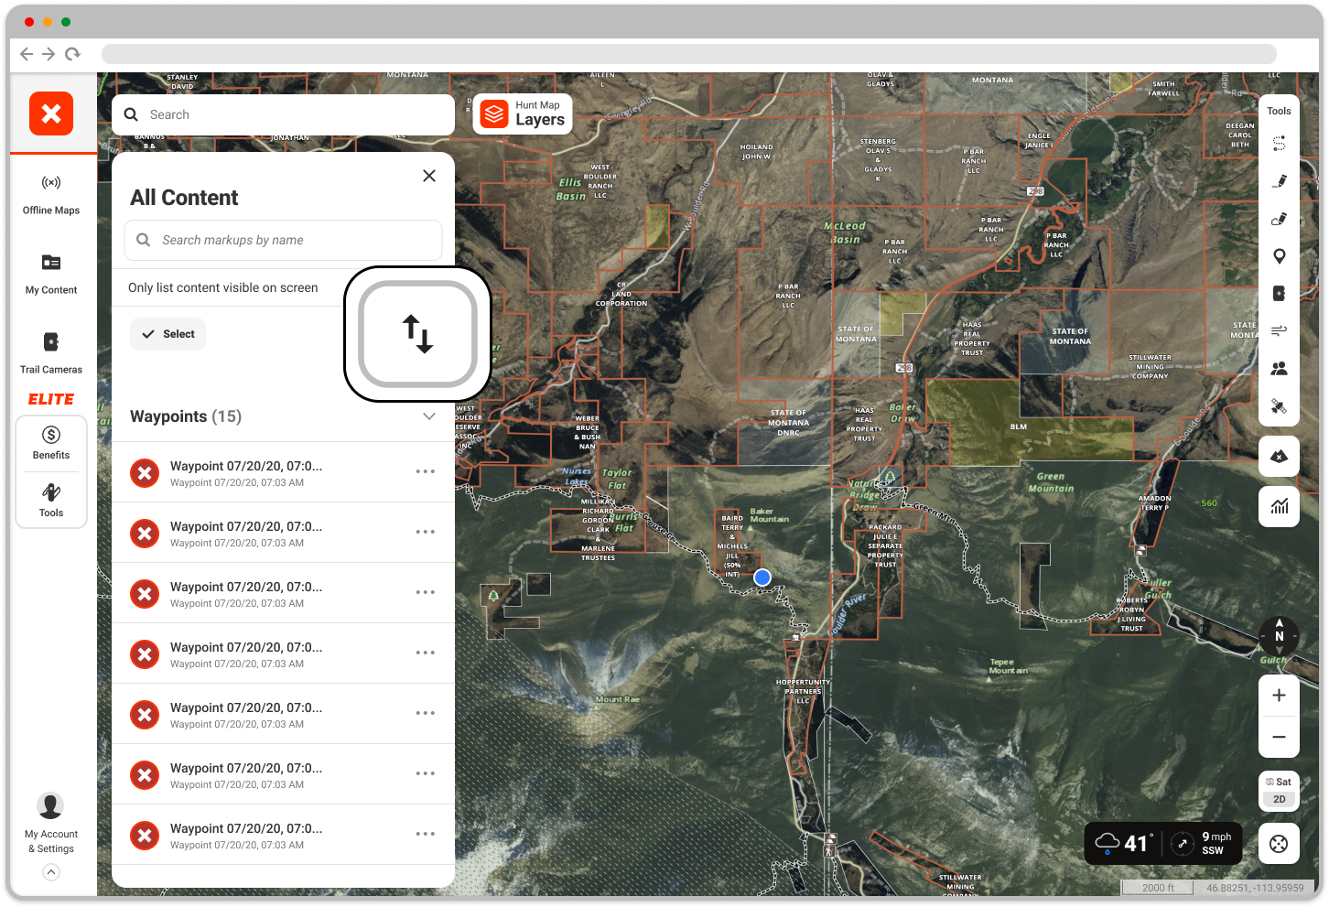Close the All Content panel

click(x=429, y=176)
